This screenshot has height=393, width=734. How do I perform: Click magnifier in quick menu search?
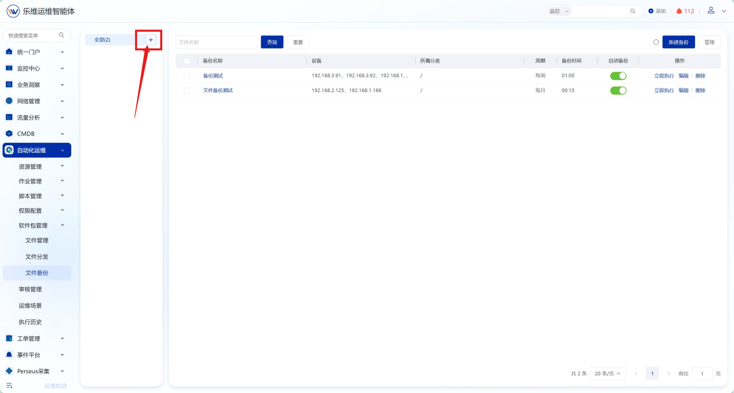click(61, 35)
